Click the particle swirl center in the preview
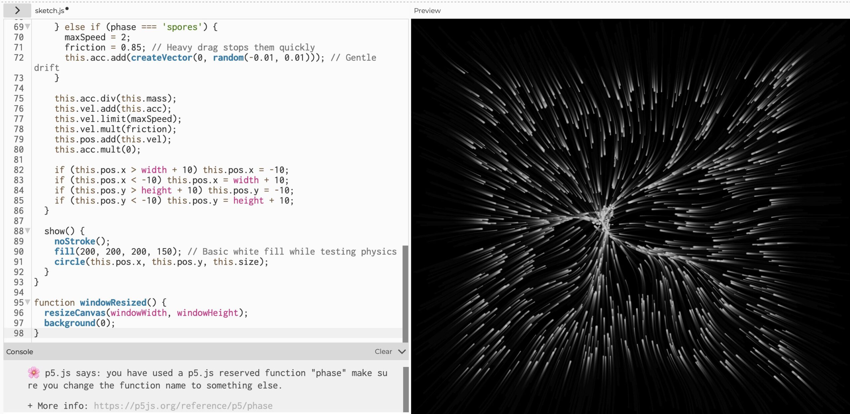The image size is (850, 414). 605,220
